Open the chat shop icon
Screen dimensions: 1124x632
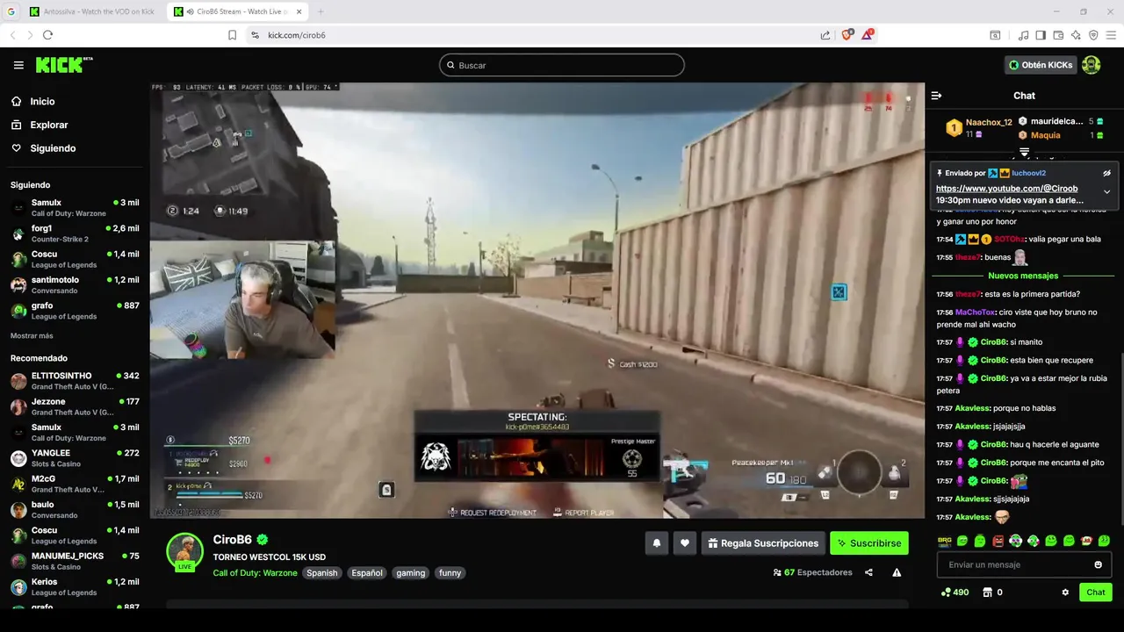point(987,592)
